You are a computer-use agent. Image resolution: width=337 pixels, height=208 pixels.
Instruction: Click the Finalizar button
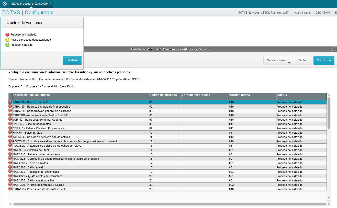coord(72,60)
